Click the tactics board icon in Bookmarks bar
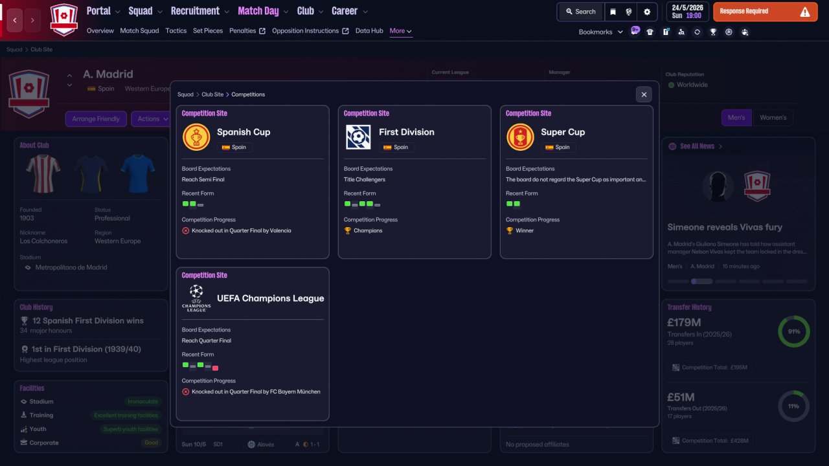Screen dimensions: 829x466 666,32
